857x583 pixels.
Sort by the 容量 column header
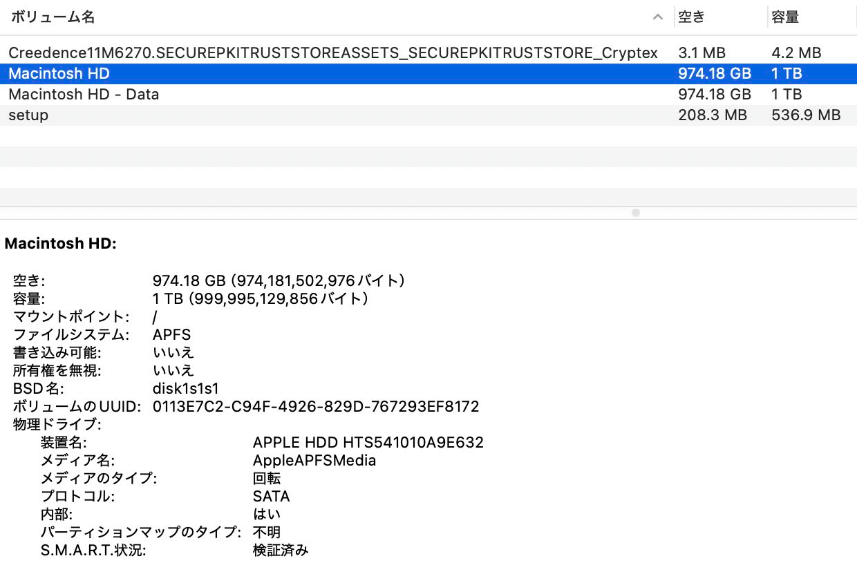pos(785,17)
